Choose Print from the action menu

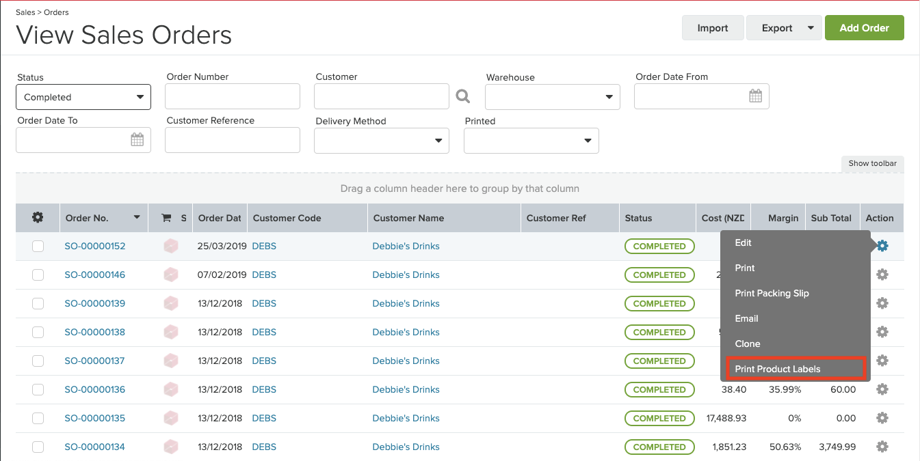[745, 268]
